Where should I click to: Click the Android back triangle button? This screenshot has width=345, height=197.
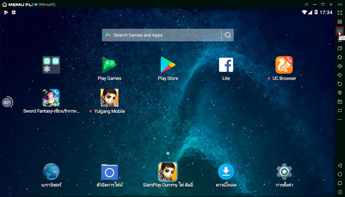340,165
